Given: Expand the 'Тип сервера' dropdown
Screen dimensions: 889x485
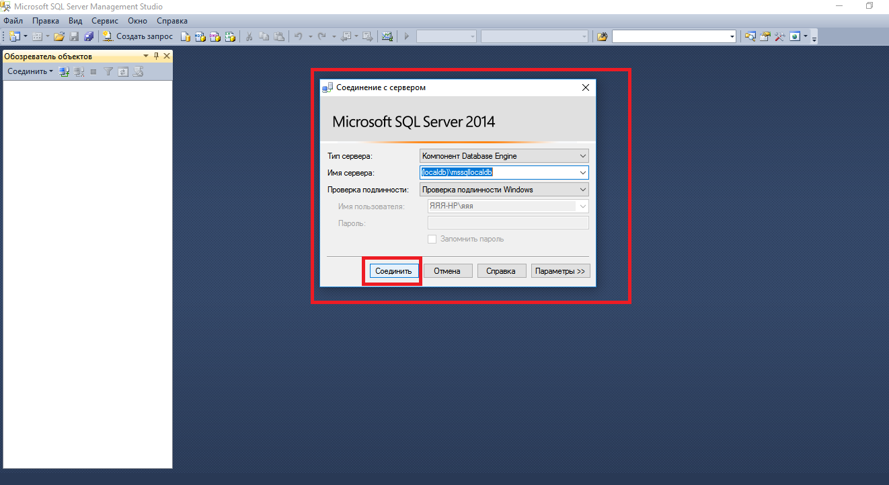Looking at the screenshot, I should 582,156.
